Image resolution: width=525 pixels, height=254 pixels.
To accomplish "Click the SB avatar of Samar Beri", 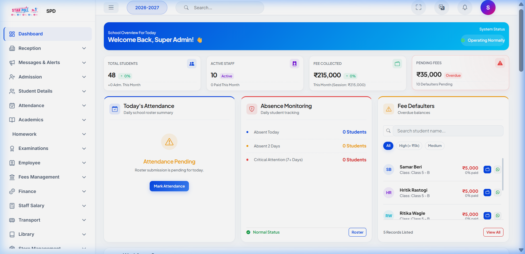I will coord(389,170).
